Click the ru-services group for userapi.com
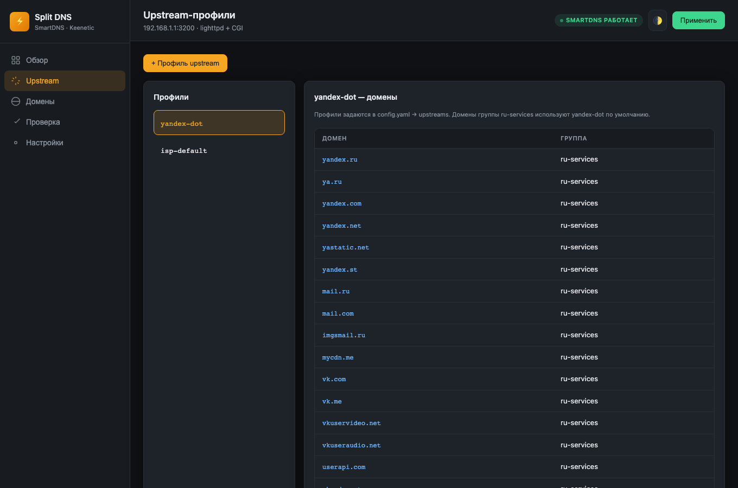738x488 pixels. 579,467
